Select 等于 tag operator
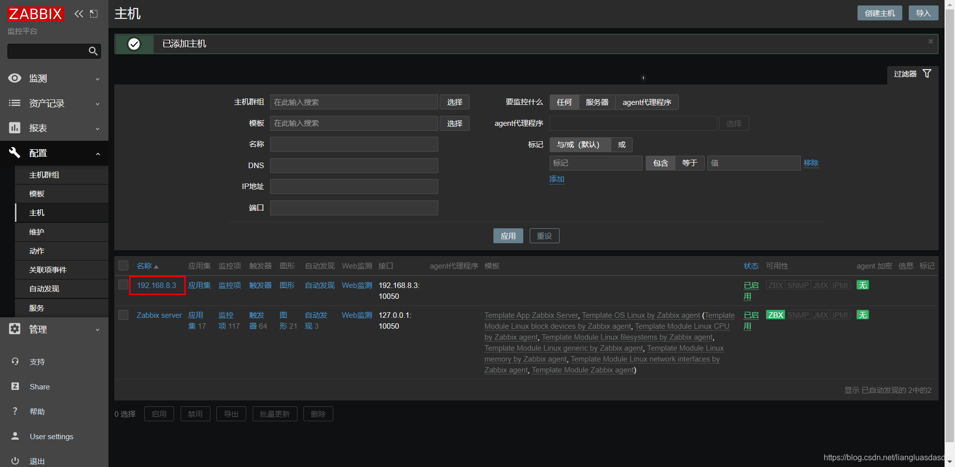This screenshot has height=467, width=955. [689, 163]
